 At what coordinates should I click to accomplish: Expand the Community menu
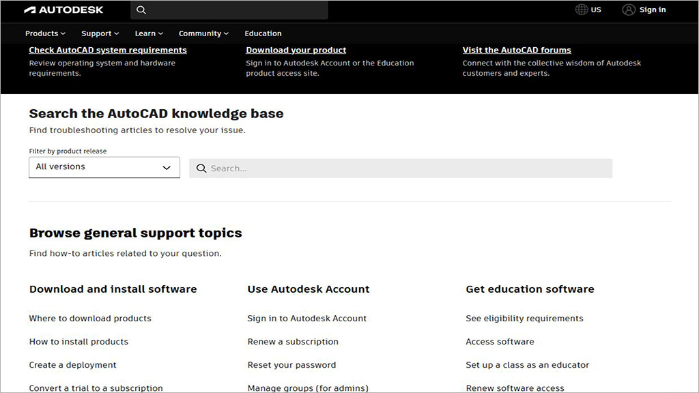203,33
